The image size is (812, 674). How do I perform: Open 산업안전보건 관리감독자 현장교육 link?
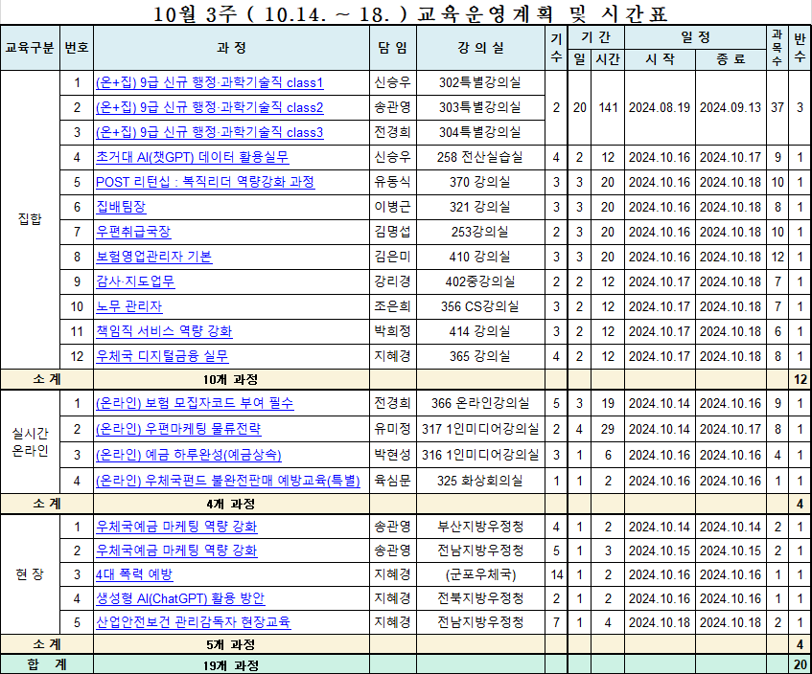coord(193,622)
